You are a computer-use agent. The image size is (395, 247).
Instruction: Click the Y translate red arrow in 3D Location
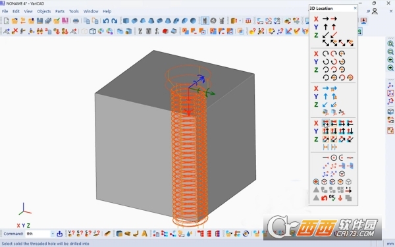pos(334,27)
